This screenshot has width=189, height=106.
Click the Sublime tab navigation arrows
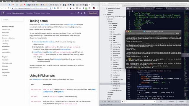(x=128, y=9)
